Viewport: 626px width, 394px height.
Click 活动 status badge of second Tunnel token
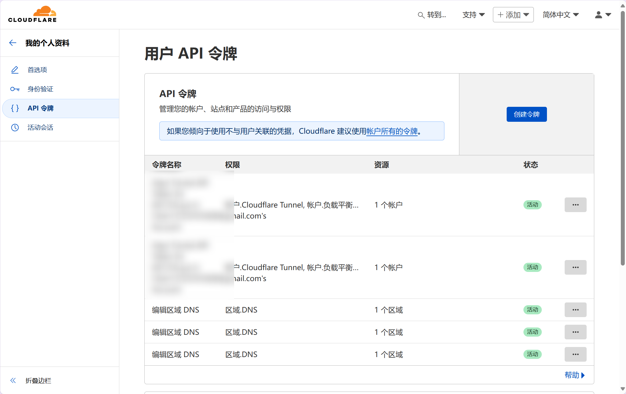click(533, 267)
